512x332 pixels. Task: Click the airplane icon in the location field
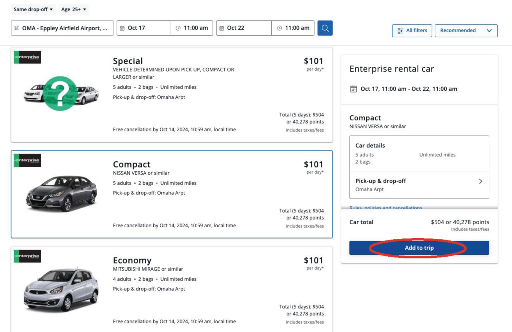[18, 28]
